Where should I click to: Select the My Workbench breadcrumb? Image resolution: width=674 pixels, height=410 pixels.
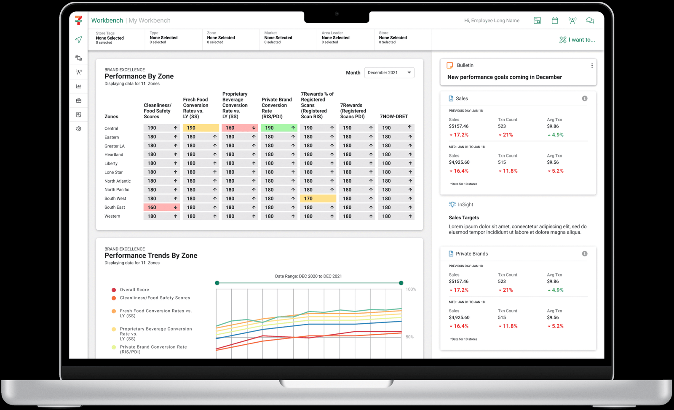pos(150,20)
